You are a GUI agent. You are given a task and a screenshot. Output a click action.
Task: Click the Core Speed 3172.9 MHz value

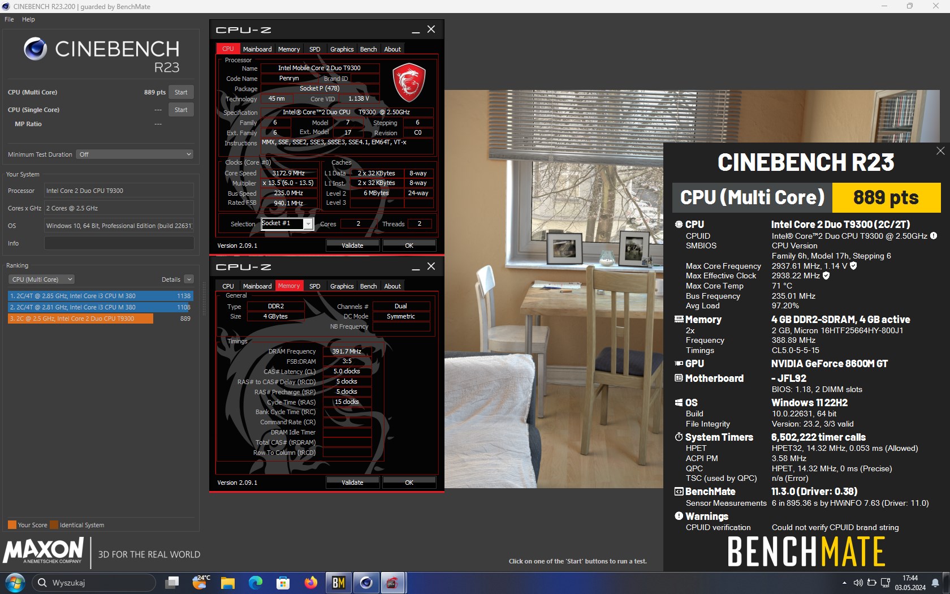[288, 173]
